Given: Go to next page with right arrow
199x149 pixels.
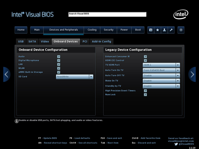Looking at the screenshot, I should [192, 74].
